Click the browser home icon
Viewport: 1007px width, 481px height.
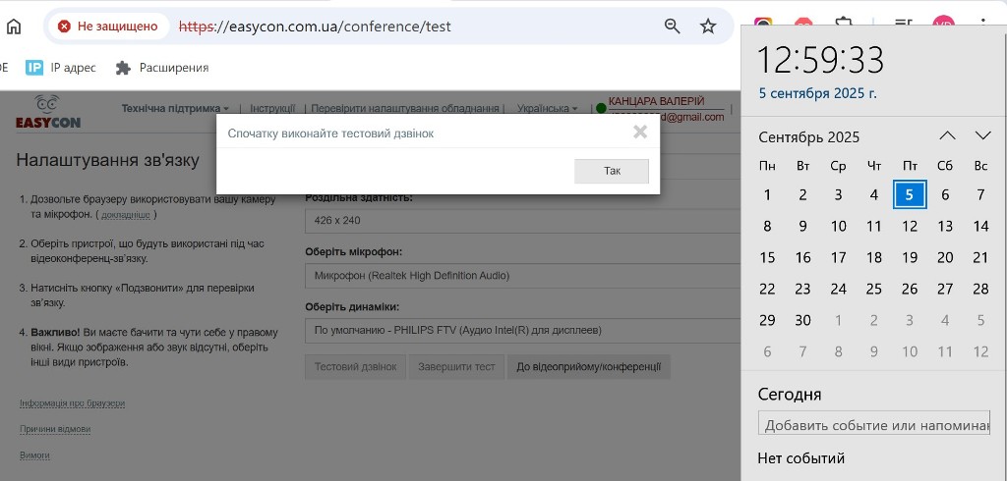[14, 27]
